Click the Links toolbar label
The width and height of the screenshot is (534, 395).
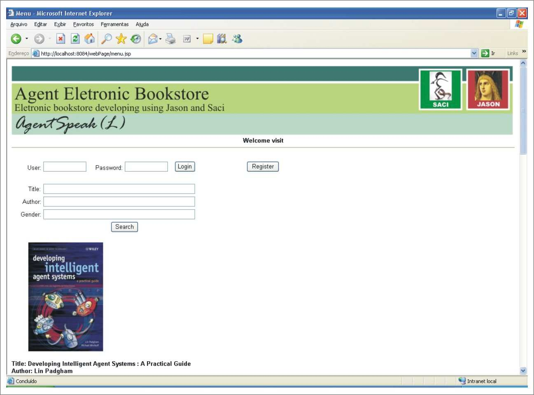coord(513,53)
